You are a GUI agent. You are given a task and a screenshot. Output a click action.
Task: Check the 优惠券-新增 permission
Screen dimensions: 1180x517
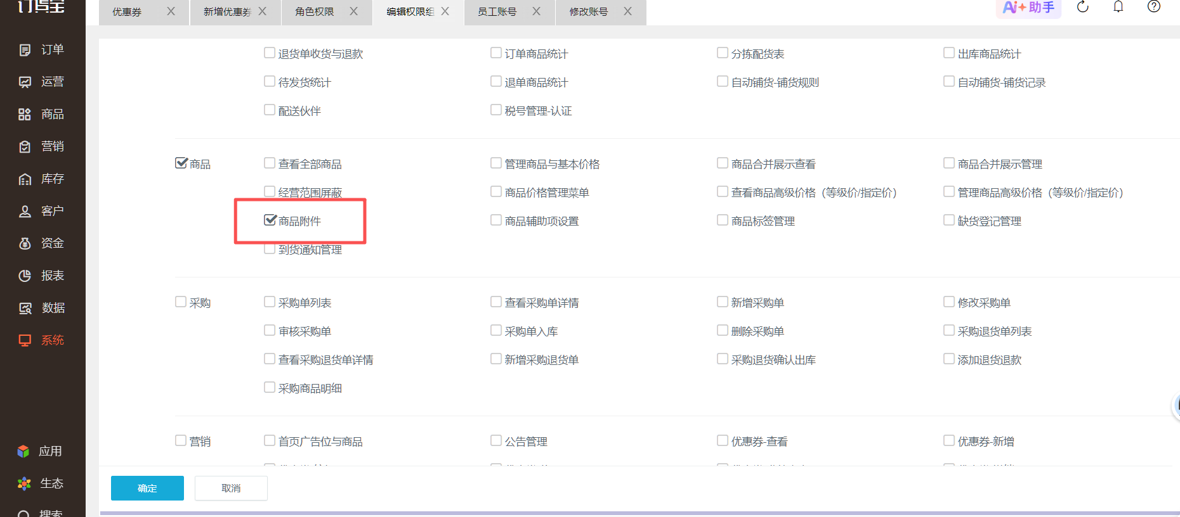[949, 441]
